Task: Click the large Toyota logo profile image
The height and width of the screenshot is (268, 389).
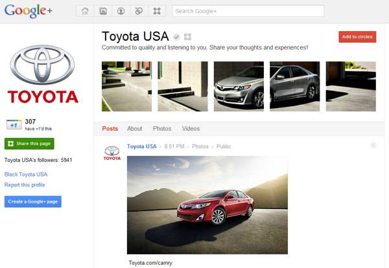Action: coord(43,74)
